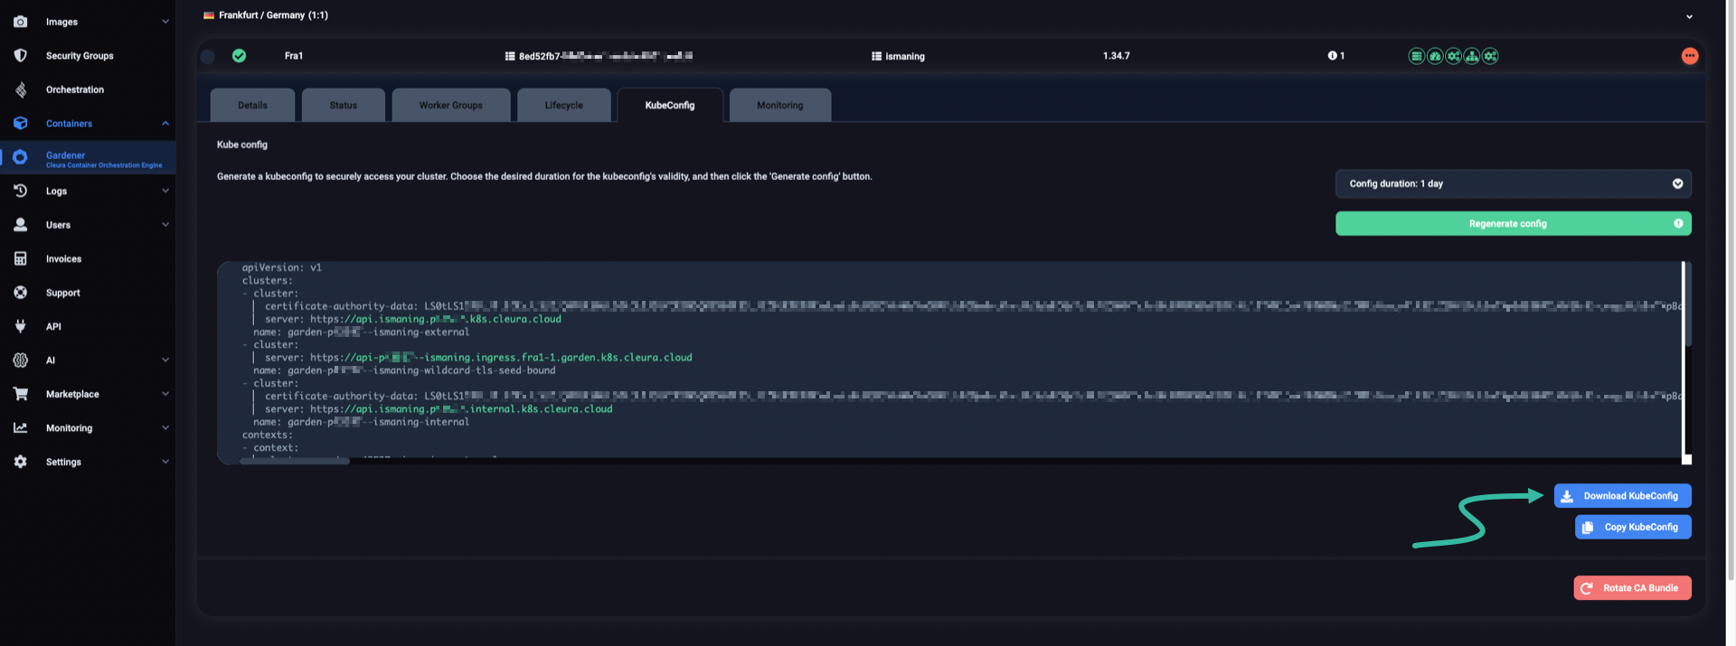Image resolution: width=1736 pixels, height=646 pixels.
Task: Click the kubeconfig horizontal scrollbar thumb
Action: [295, 461]
